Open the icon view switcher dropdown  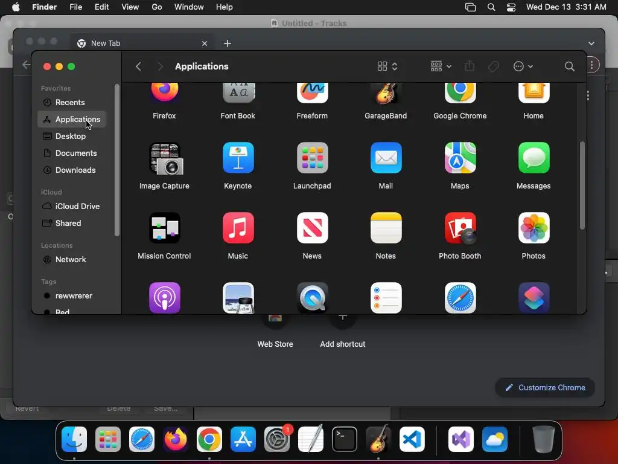[x=387, y=66]
